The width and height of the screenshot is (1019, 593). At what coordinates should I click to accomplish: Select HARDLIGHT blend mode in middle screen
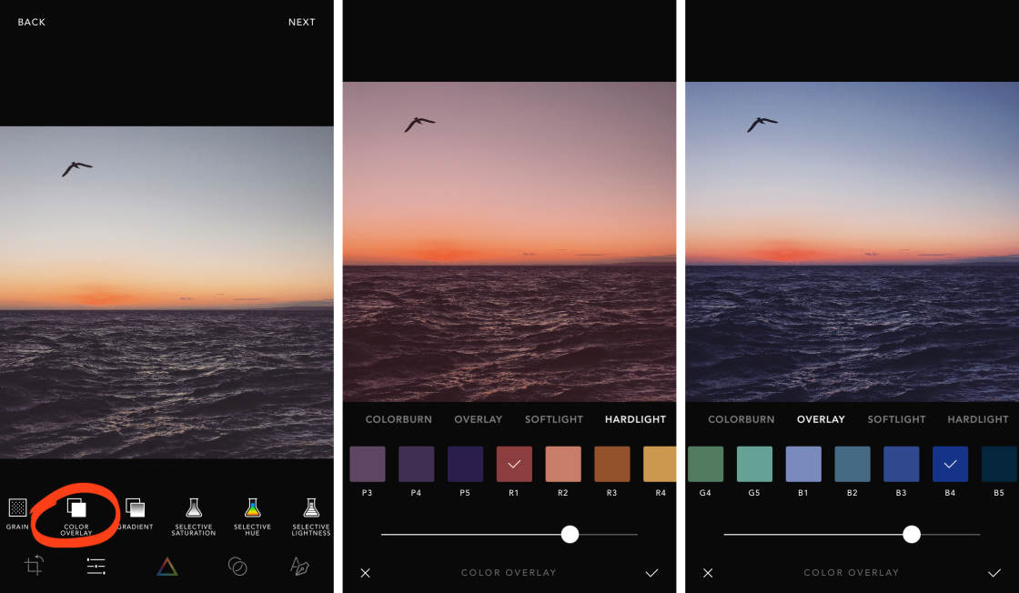click(x=635, y=419)
